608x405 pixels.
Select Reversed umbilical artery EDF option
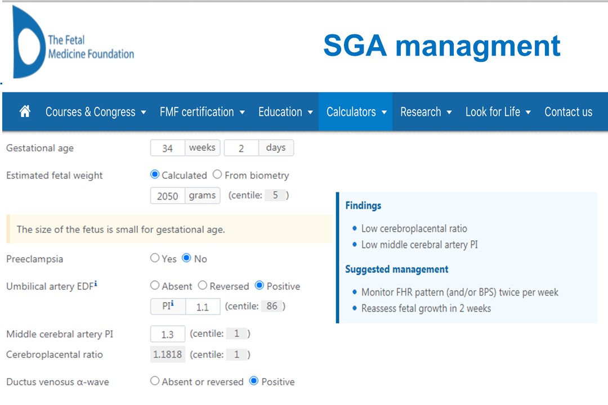(203, 286)
